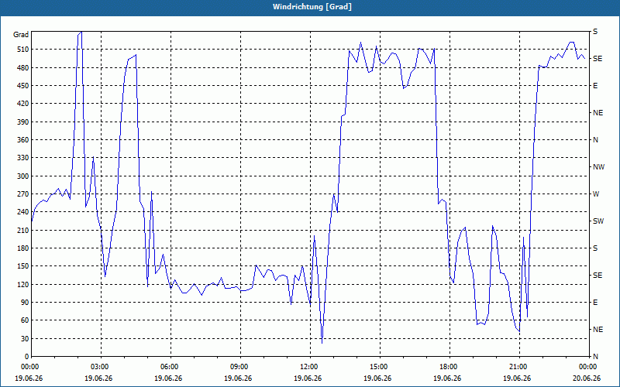The width and height of the screenshot is (620, 387).
Task: Select the "Grad" unit label on the left axis
Action: 21,35
